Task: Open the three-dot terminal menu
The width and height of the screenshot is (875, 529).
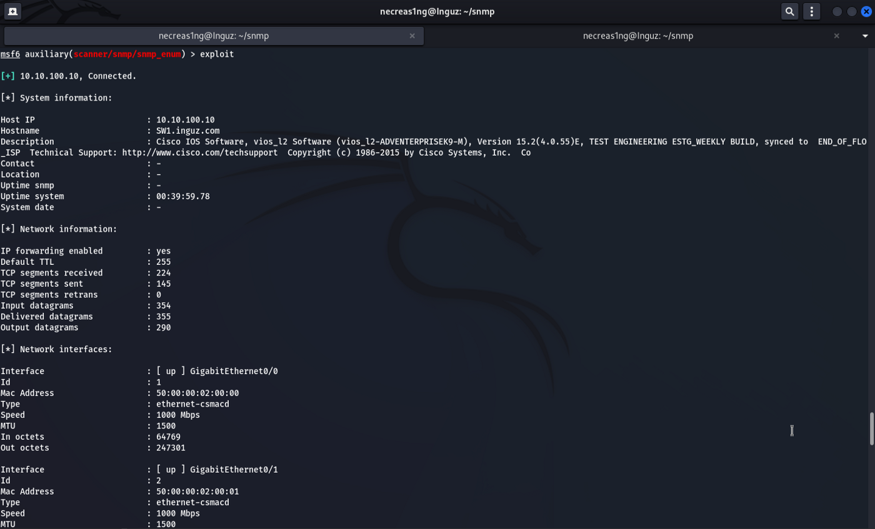Action: point(811,11)
